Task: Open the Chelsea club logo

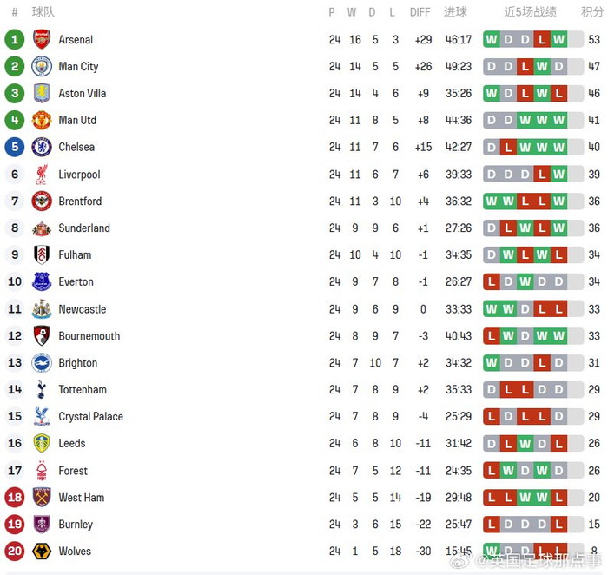Action: (42, 147)
